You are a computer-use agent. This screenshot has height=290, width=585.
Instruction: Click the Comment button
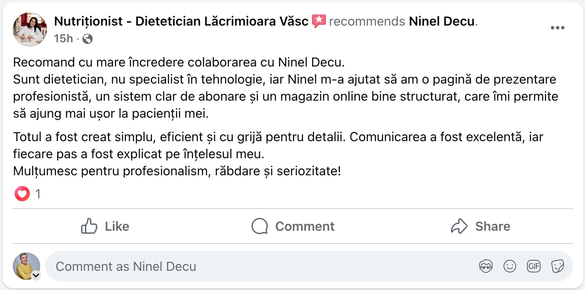(293, 226)
